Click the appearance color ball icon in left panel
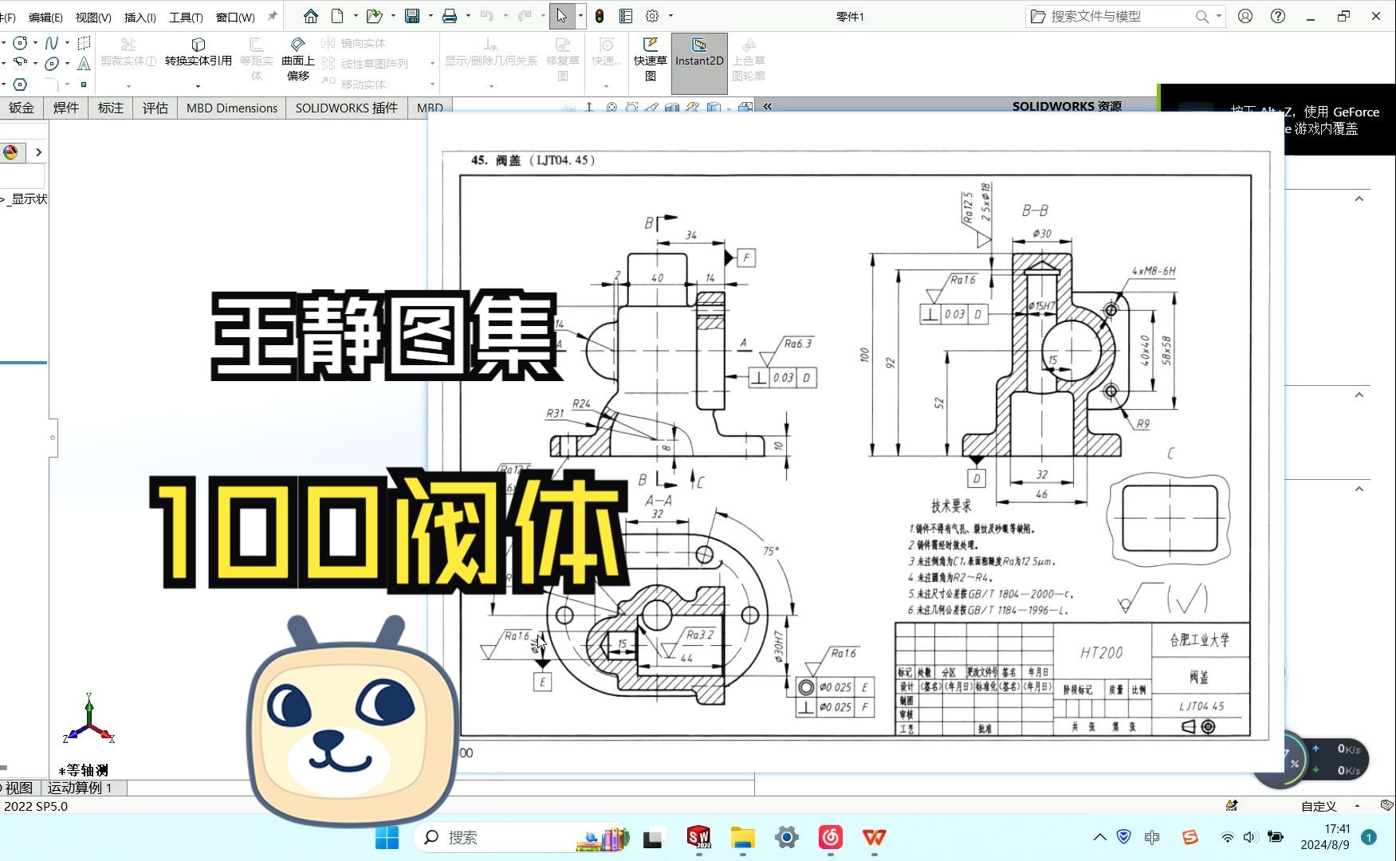The width and height of the screenshot is (1396, 861). tap(10, 152)
